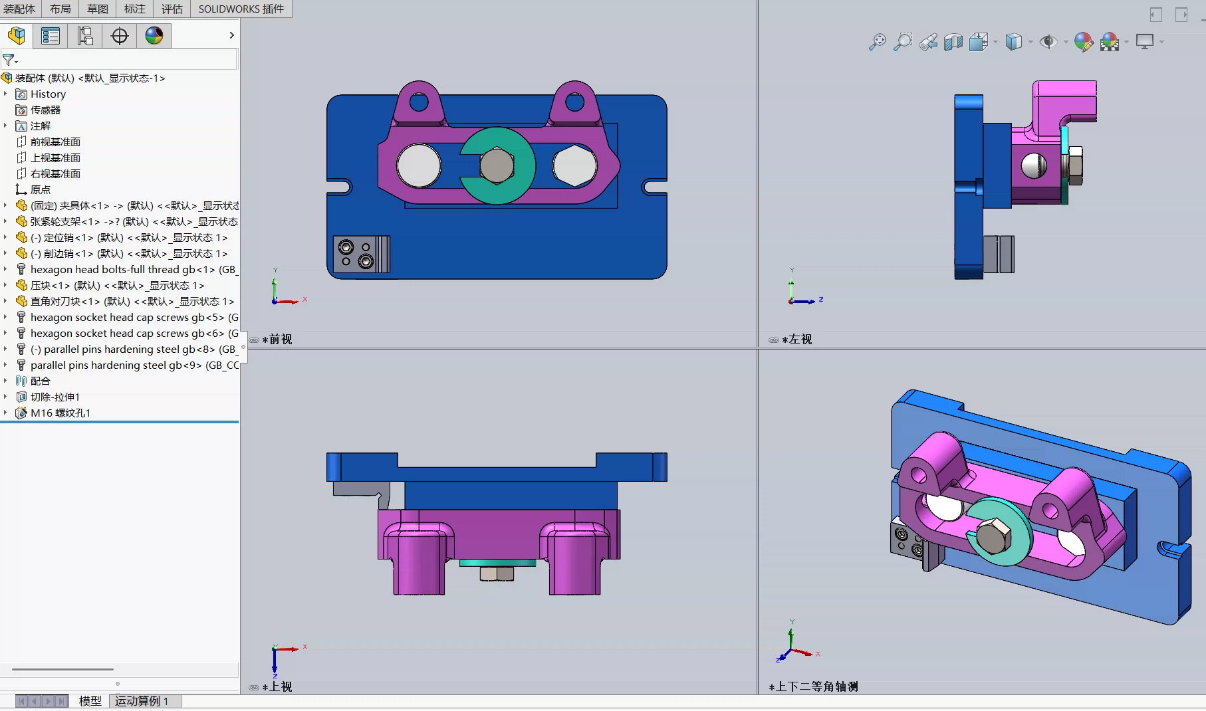Click the bottom tab scroll-to-first arrow
The height and width of the screenshot is (711, 1206).
[x=21, y=701]
